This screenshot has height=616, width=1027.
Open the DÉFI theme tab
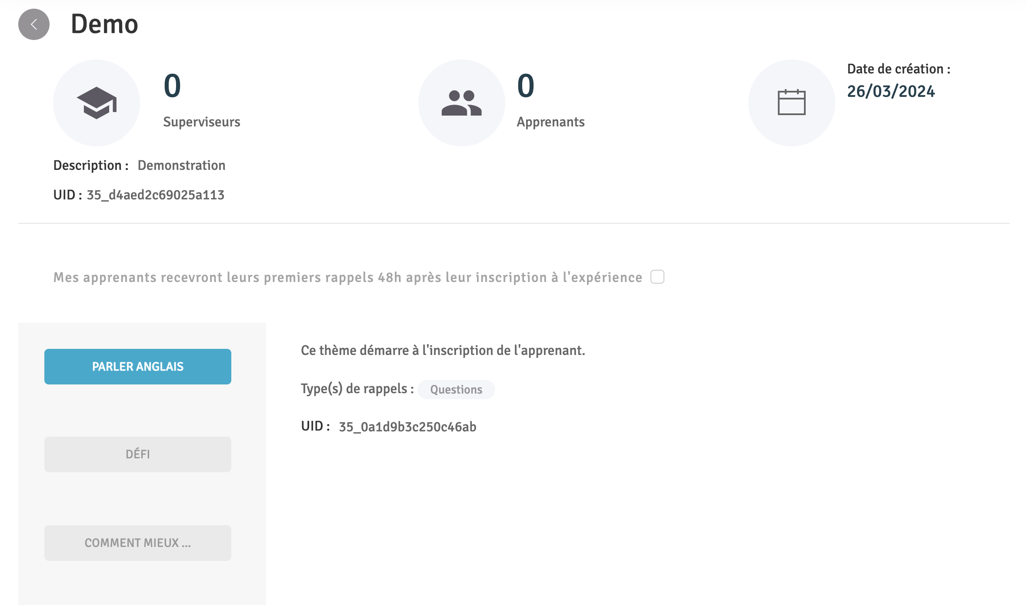[x=137, y=454]
